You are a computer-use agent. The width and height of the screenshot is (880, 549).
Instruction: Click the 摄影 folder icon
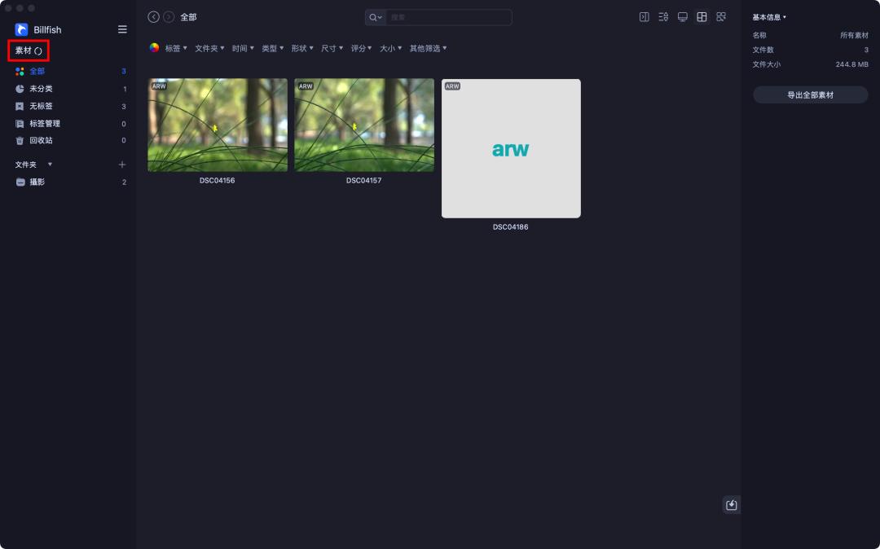click(x=20, y=182)
